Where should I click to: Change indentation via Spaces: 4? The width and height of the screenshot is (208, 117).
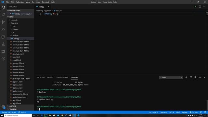(x=164, y=112)
